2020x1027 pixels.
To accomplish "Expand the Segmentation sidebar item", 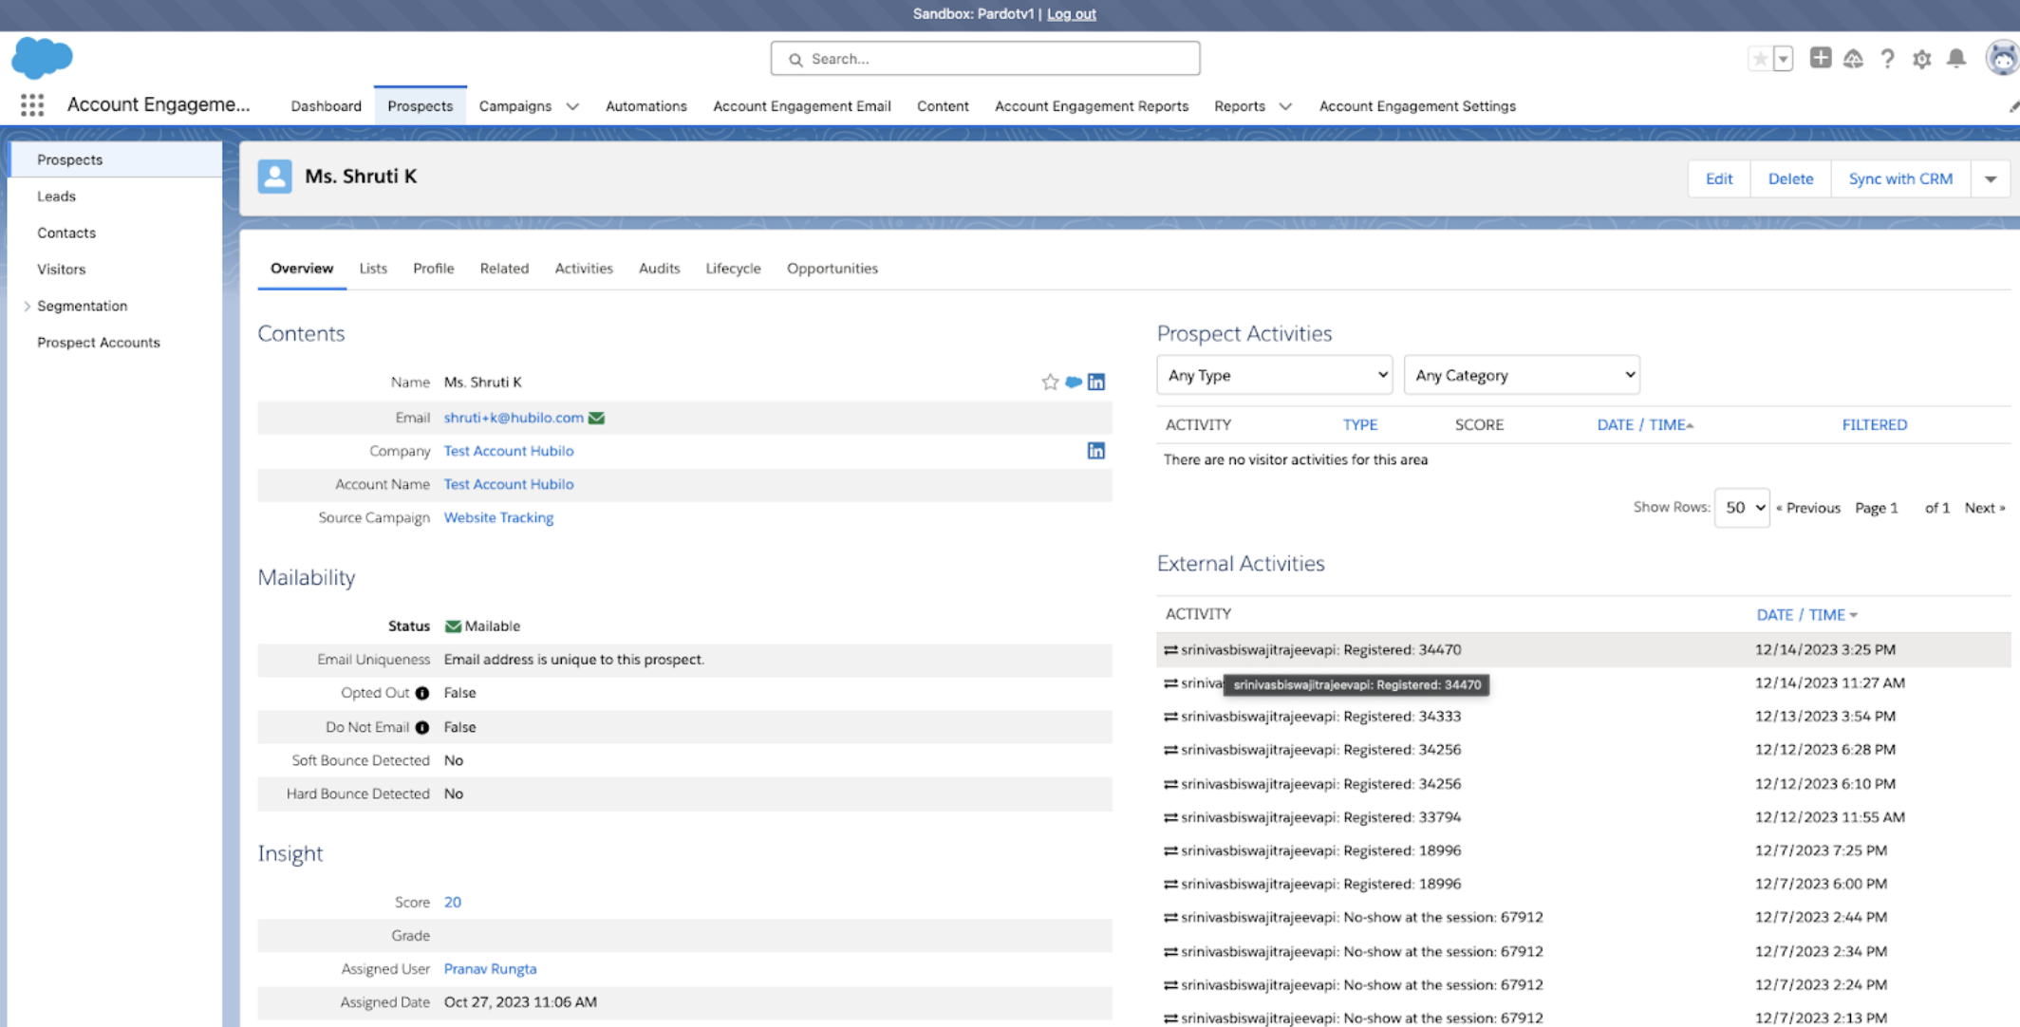I will point(27,306).
